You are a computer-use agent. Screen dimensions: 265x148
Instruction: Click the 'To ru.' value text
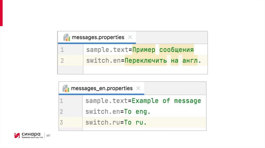point(135,122)
